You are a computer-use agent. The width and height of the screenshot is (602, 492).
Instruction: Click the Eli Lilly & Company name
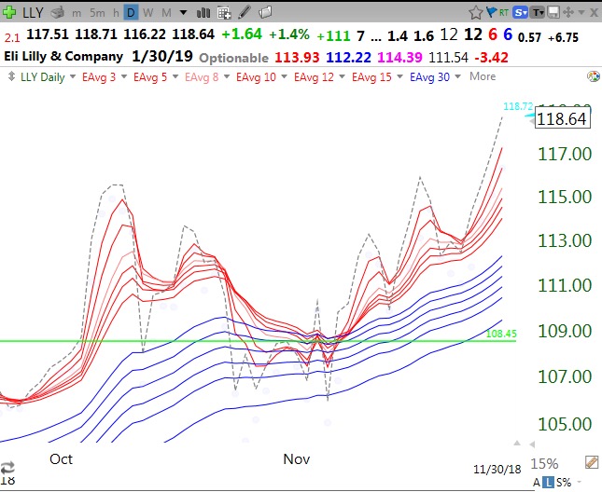coord(63,56)
